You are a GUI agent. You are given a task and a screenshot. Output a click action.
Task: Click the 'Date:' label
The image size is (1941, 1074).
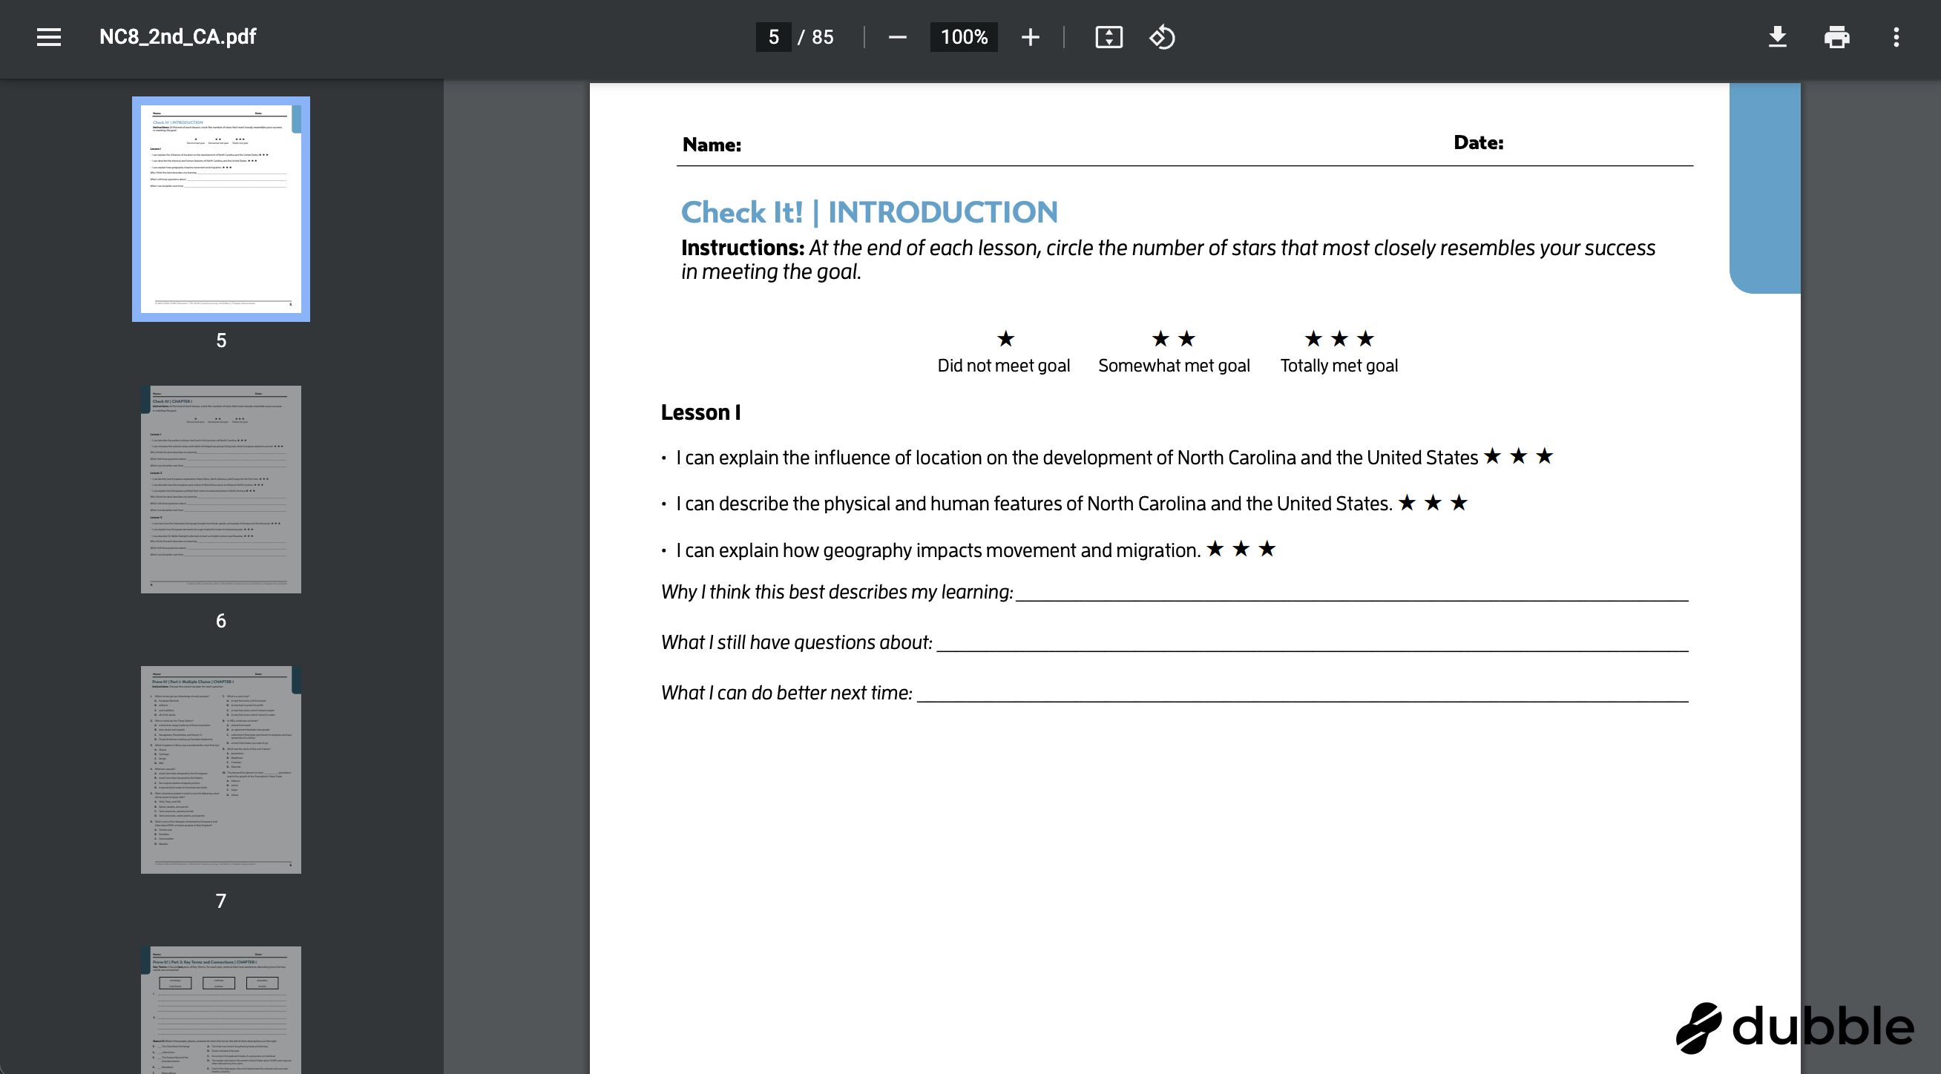pos(1478,142)
